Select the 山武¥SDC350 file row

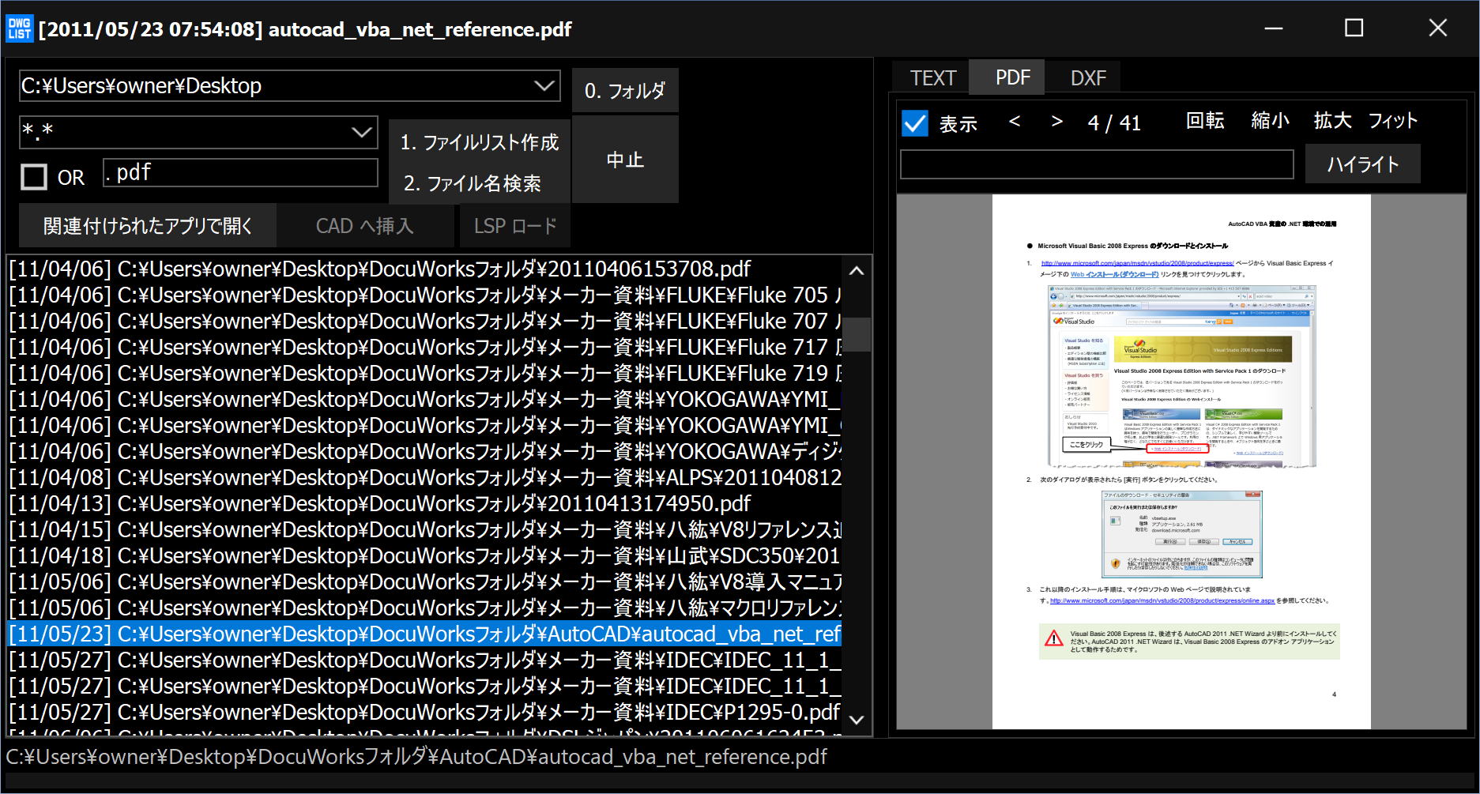click(424, 555)
